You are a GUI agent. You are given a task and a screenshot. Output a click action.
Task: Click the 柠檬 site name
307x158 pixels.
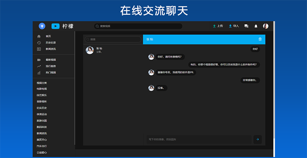pyautogui.click(x=68, y=26)
